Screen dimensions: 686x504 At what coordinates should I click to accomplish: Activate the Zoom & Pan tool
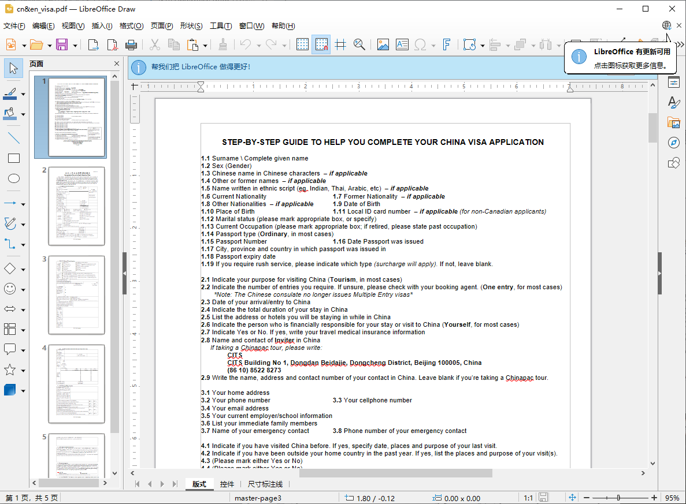359,44
